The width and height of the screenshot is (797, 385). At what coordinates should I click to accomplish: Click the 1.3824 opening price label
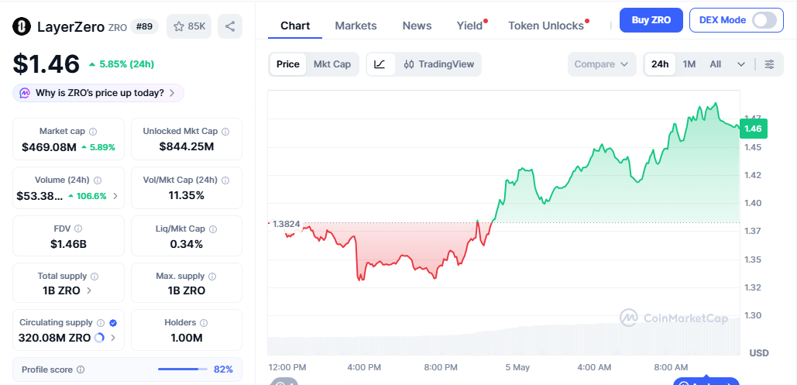coord(286,224)
